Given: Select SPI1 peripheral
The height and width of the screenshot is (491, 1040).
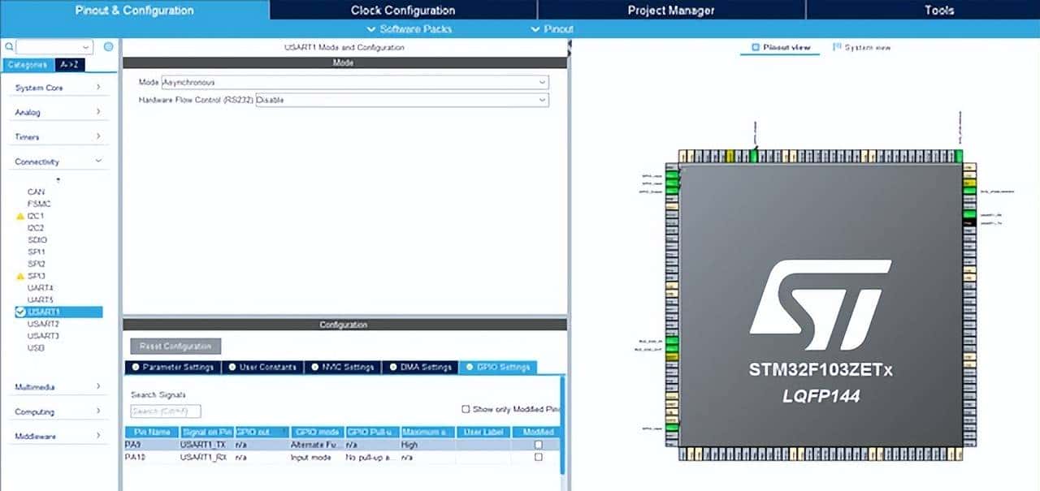Looking at the screenshot, I should (36, 252).
